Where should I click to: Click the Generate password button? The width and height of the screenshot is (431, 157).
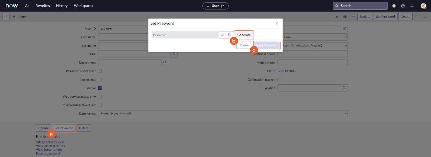[x=244, y=35]
